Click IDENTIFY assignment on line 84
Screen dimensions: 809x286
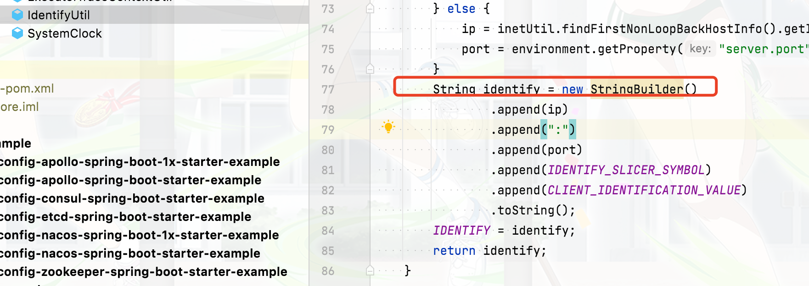coord(462,231)
